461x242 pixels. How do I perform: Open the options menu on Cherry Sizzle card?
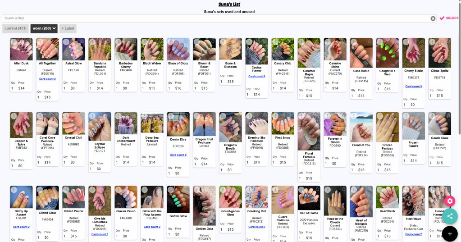406,42
